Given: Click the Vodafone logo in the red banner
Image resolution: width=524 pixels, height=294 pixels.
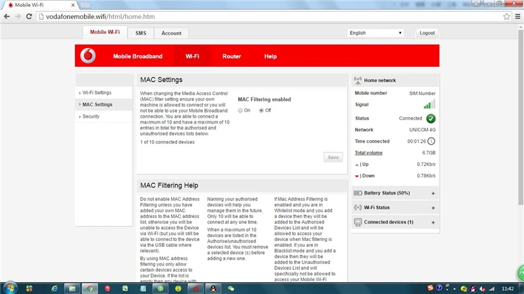Looking at the screenshot, I should pos(88,56).
